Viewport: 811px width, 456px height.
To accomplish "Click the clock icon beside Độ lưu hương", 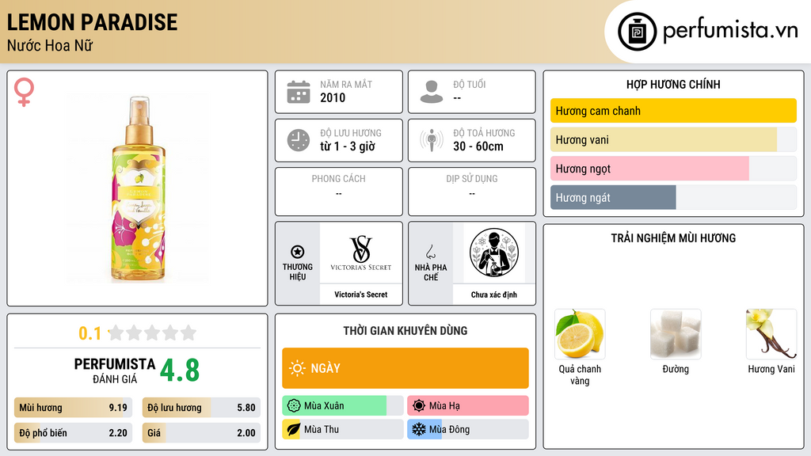I will [x=299, y=140].
